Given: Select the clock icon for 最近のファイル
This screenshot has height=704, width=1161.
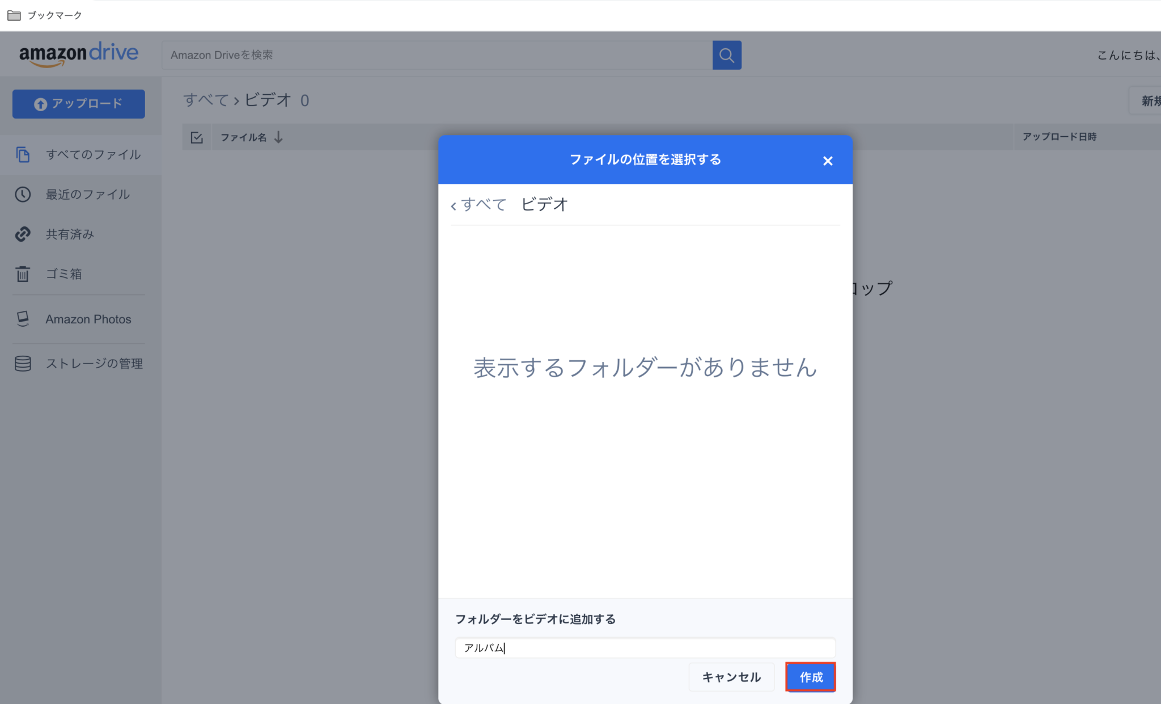Looking at the screenshot, I should pyautogui.click(x=23, y=195).
